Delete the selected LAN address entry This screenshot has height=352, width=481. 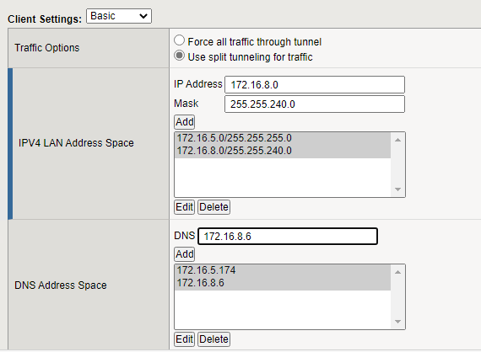(x=213, y=207)
